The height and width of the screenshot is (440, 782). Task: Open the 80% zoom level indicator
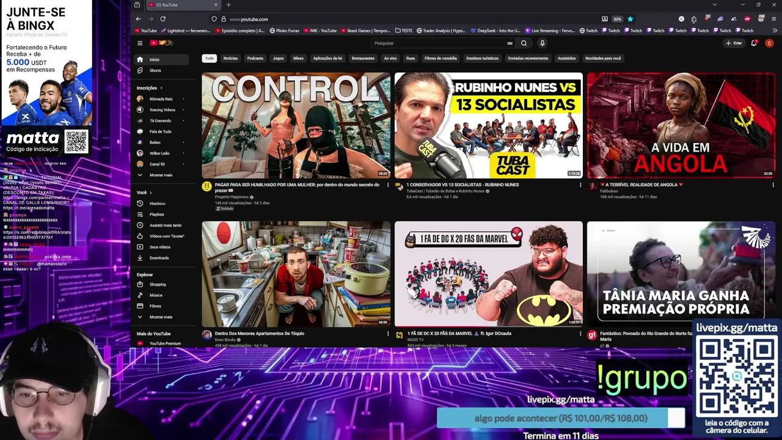pos(618,19)
